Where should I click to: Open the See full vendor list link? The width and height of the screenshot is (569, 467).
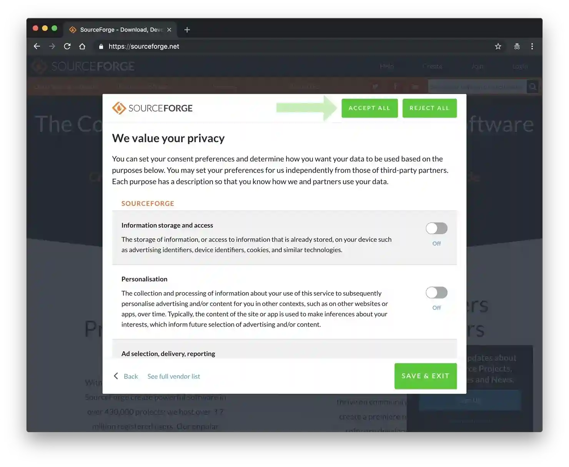[x=174, y=376]
